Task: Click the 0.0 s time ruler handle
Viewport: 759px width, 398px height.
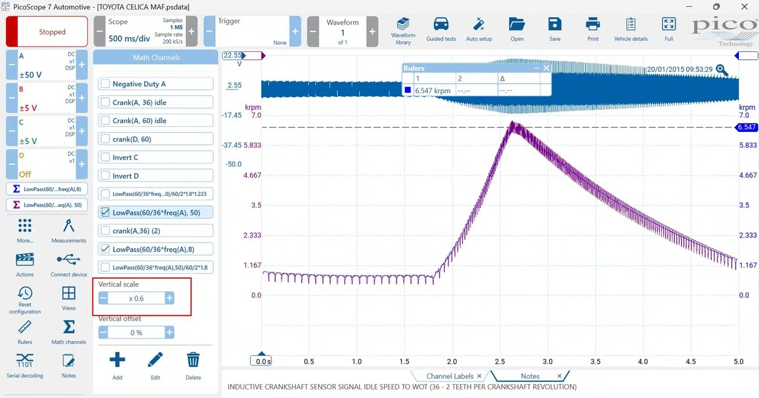Action: 262,361
